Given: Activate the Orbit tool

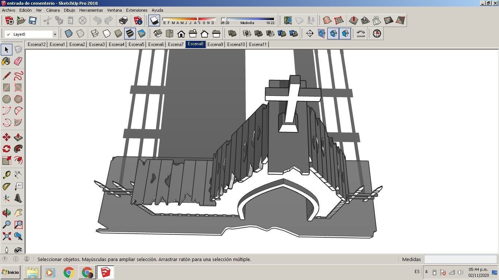Looking at the screenshot, I should point(7,213).
